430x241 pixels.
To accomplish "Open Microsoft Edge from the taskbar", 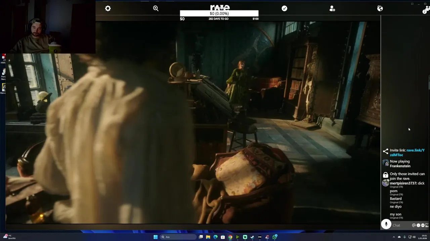I will tap(215, 237).
